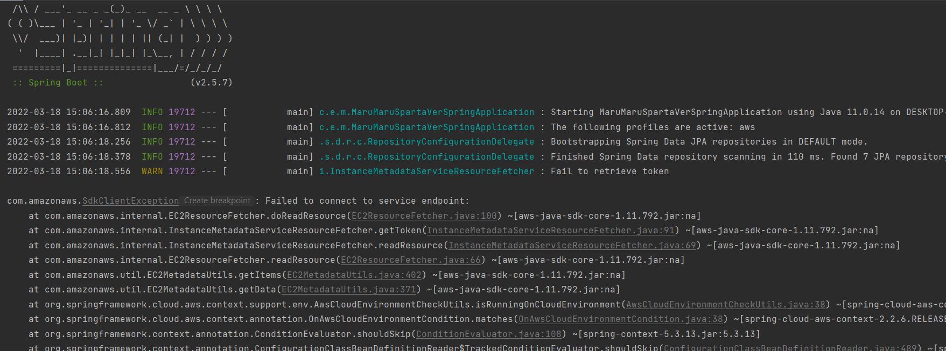Click timestamp 2022-03-18 15:06:18.256

(x=69, y=142)
